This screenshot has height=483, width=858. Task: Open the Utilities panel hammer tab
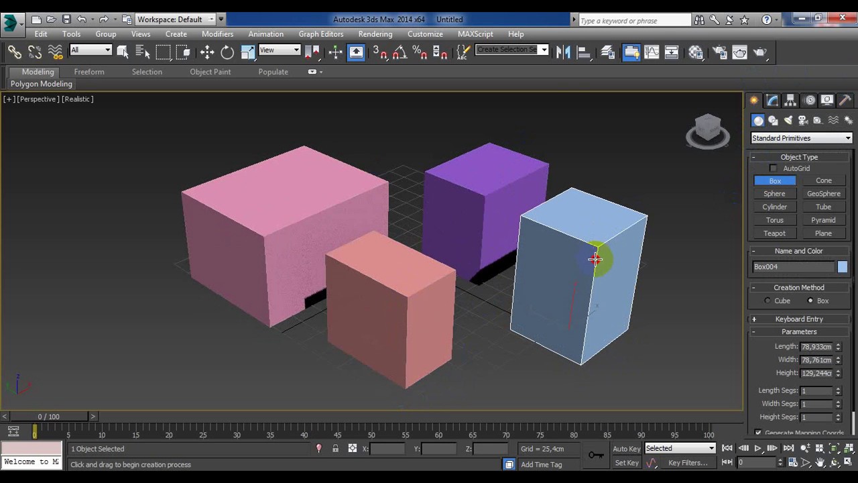click(845, 100)
